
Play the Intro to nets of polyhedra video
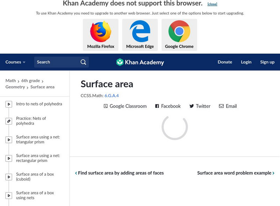click(40, 104)
